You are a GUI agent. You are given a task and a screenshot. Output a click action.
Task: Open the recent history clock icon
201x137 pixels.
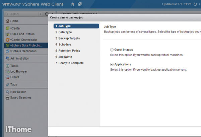coord(47,14)
